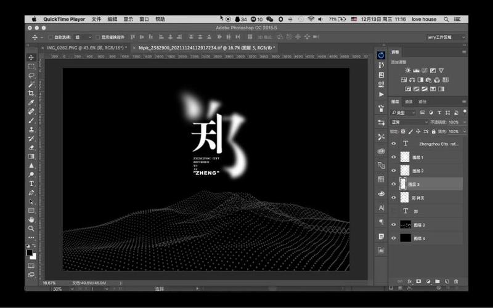Select the Rectangle shape tool
Viewport: 493px width, 308px height.
pyautogui.click(x=31, y=211)
